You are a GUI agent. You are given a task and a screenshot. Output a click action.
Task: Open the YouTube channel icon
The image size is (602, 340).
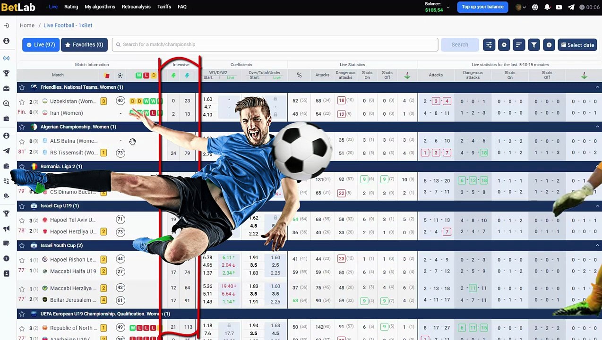click(559, 7)
